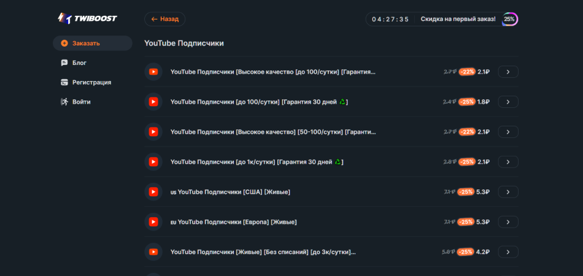The width and height of the screenshot is (583, 276).
Task: Go back with the Назад button
Action: 164,19
